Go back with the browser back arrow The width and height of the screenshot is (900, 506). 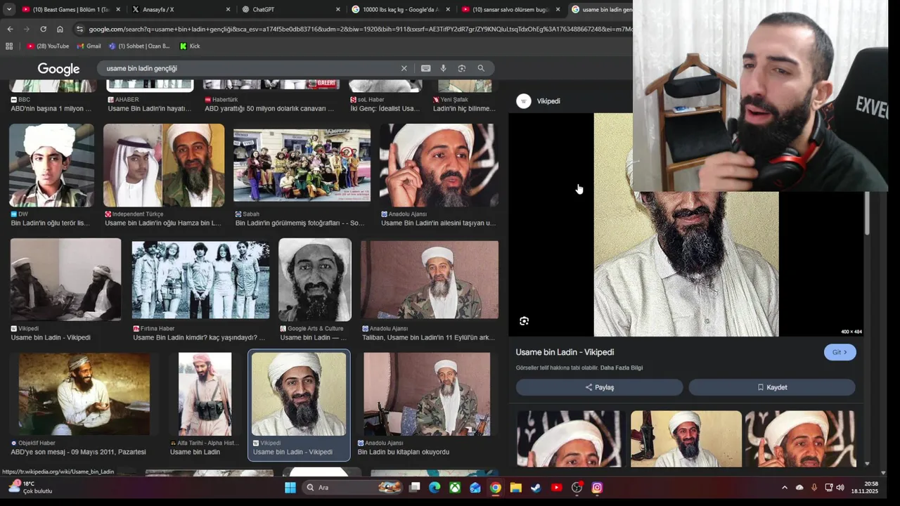tap(10, 29)
